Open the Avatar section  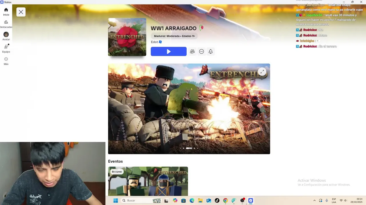click(x=6, y=36)
